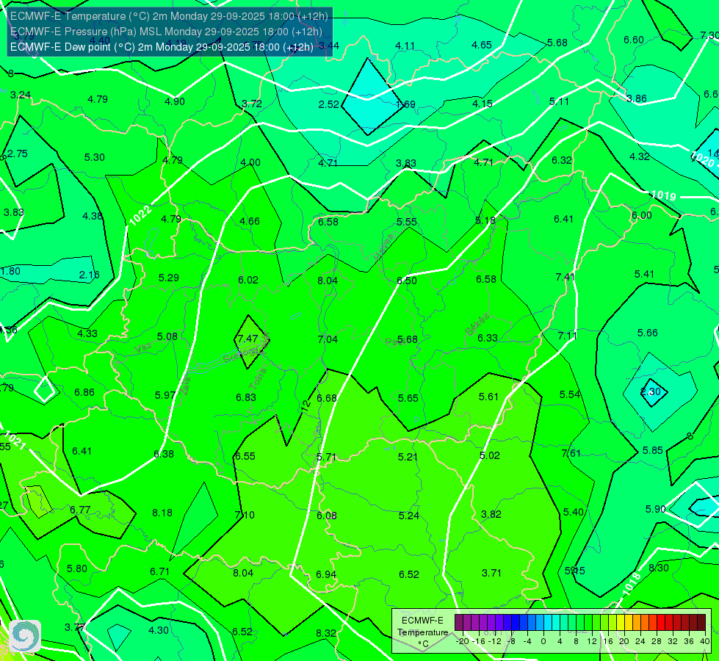Click the 1022 isobar label
The image size is (719, 661).
[x=140, y=215]
